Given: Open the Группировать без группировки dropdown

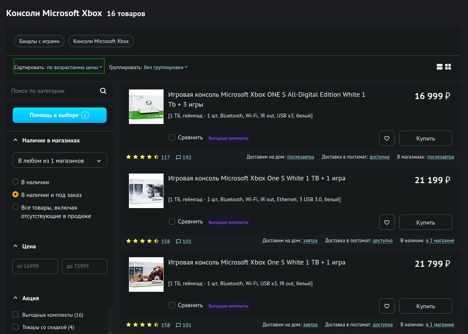Looking at the screenshot, I should [149, 67].
